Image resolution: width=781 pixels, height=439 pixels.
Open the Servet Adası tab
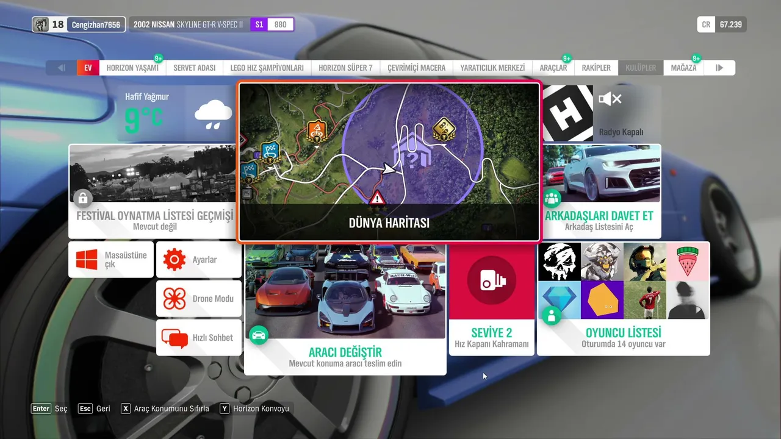pos(194,68)
